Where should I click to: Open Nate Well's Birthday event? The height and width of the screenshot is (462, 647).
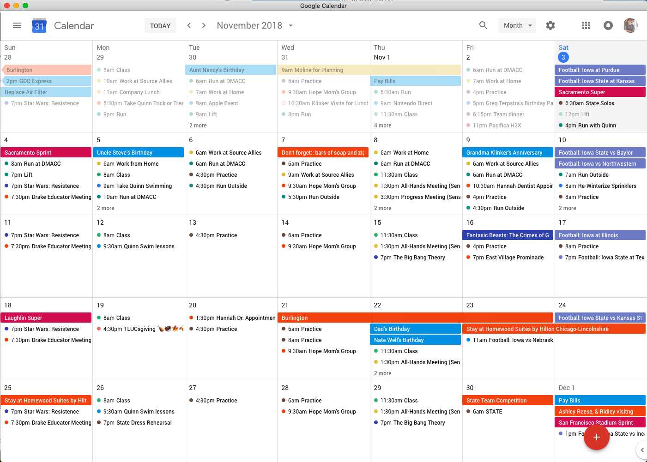tap(416, 340)
